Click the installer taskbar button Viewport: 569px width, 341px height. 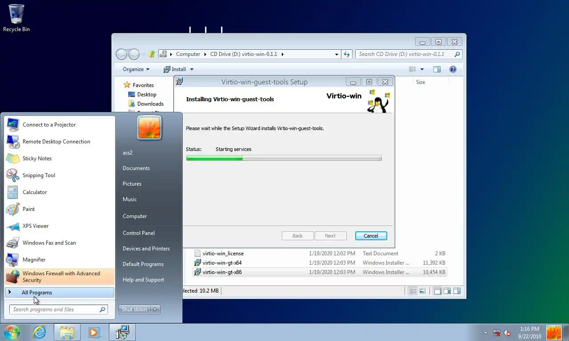click(122, 332)
